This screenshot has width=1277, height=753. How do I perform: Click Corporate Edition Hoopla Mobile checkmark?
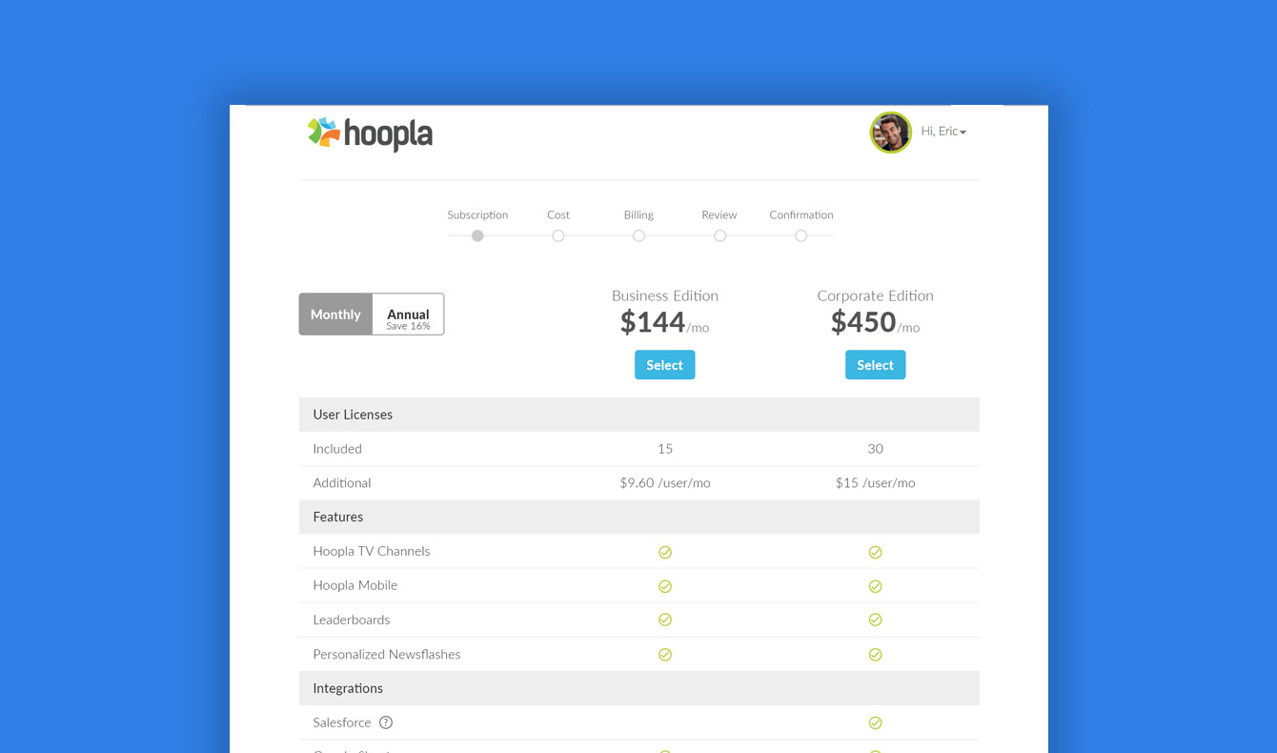(875, 586)
